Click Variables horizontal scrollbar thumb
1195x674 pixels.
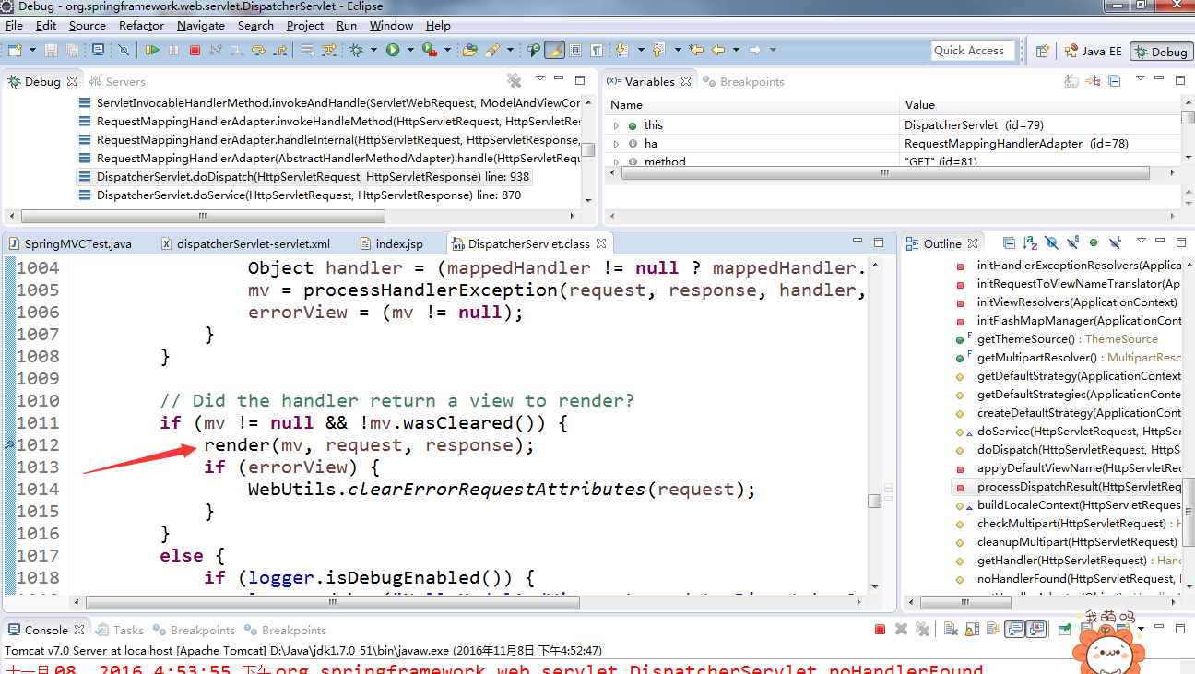(885, 173)
